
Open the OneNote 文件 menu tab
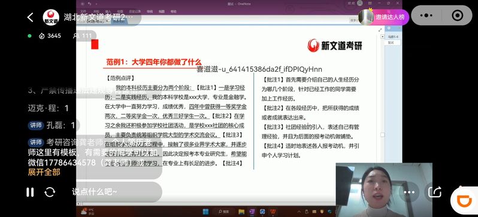click(x=83, y=11)
